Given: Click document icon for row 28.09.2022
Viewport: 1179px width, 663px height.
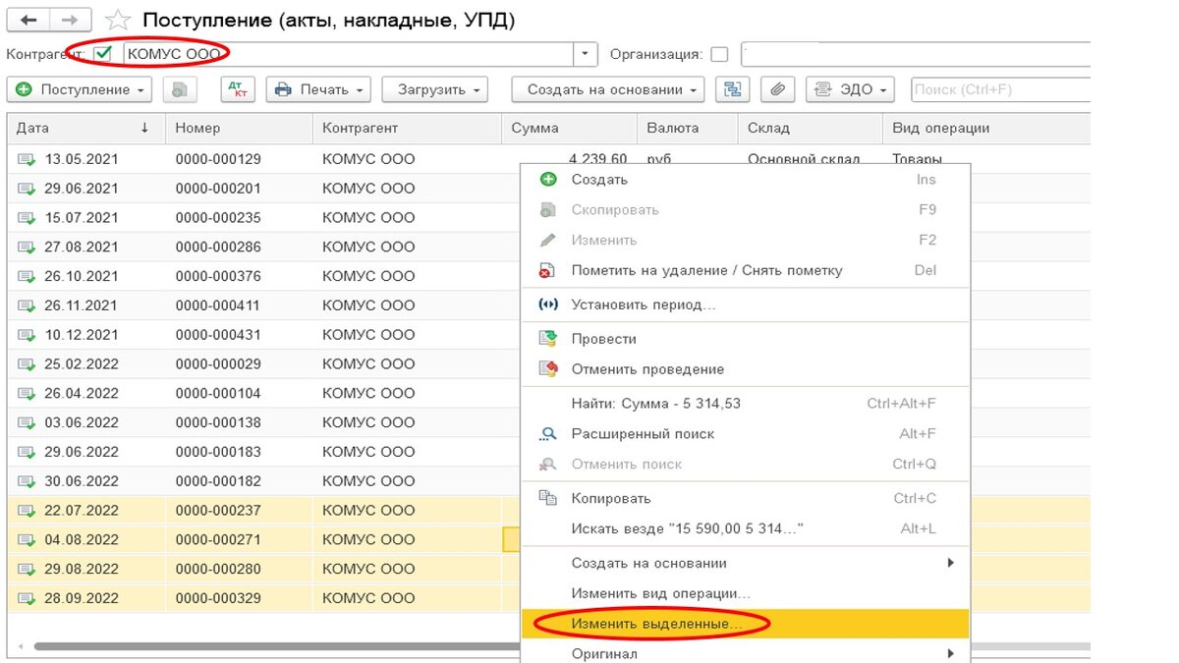Looking at the screenshot, I should (26, 598).
